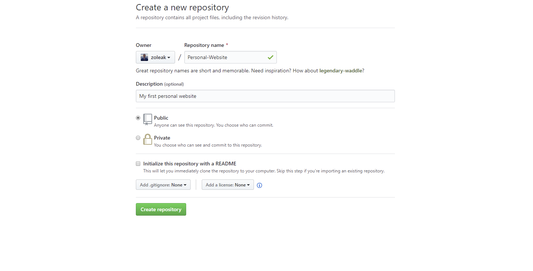Select the Public radio button
The height and width of the screenshot is (271, 533).
pyautogui.click(x=138, y=118)
